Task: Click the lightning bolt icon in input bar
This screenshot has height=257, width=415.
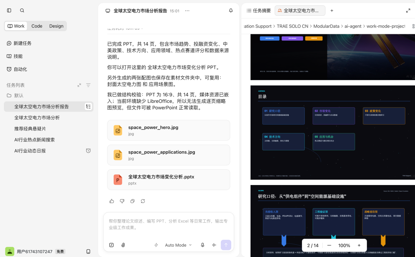Action: pyautogui.click(x=156, y=245)
